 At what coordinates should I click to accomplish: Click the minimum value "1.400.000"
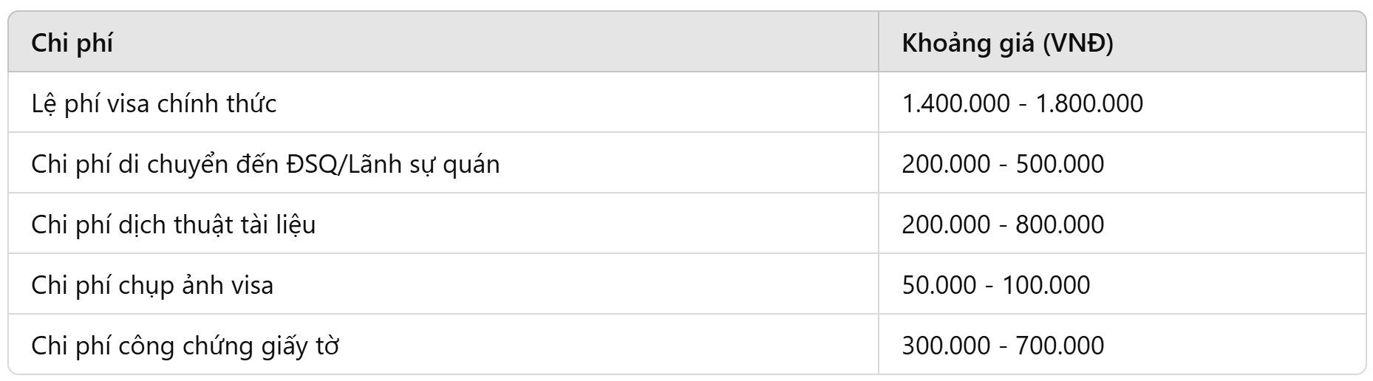pos(955,103)
